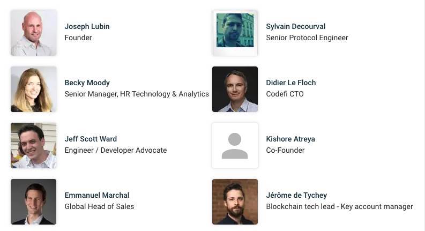The height and width of the screenshot is (231, 425).
Task: Select Jérôme de Tychey's profile photo
Action: (x=235, y=202)
